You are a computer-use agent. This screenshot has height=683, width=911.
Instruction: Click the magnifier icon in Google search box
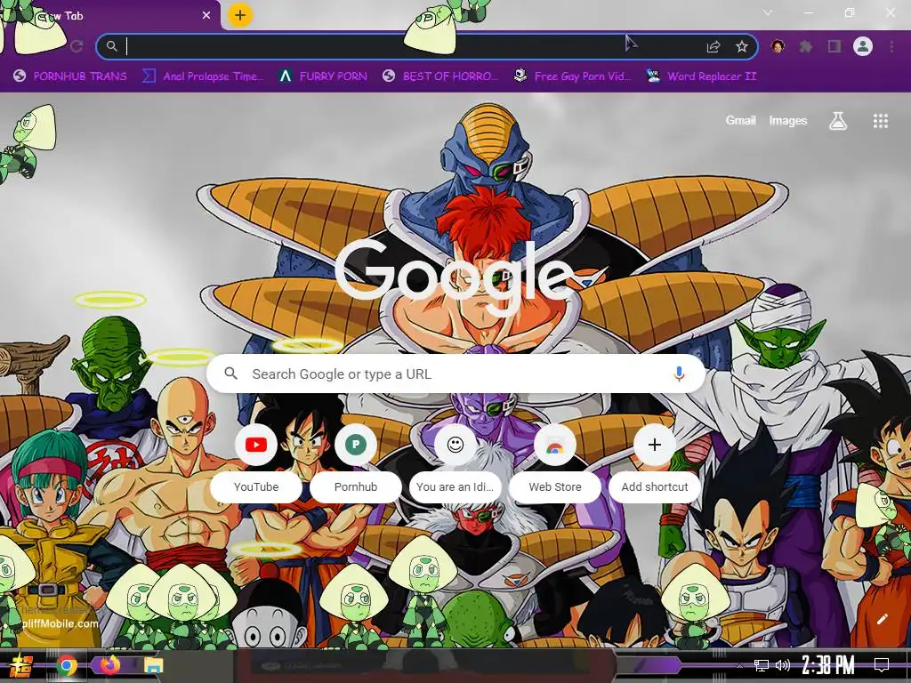pyautogui.click(x=231, y=374)
